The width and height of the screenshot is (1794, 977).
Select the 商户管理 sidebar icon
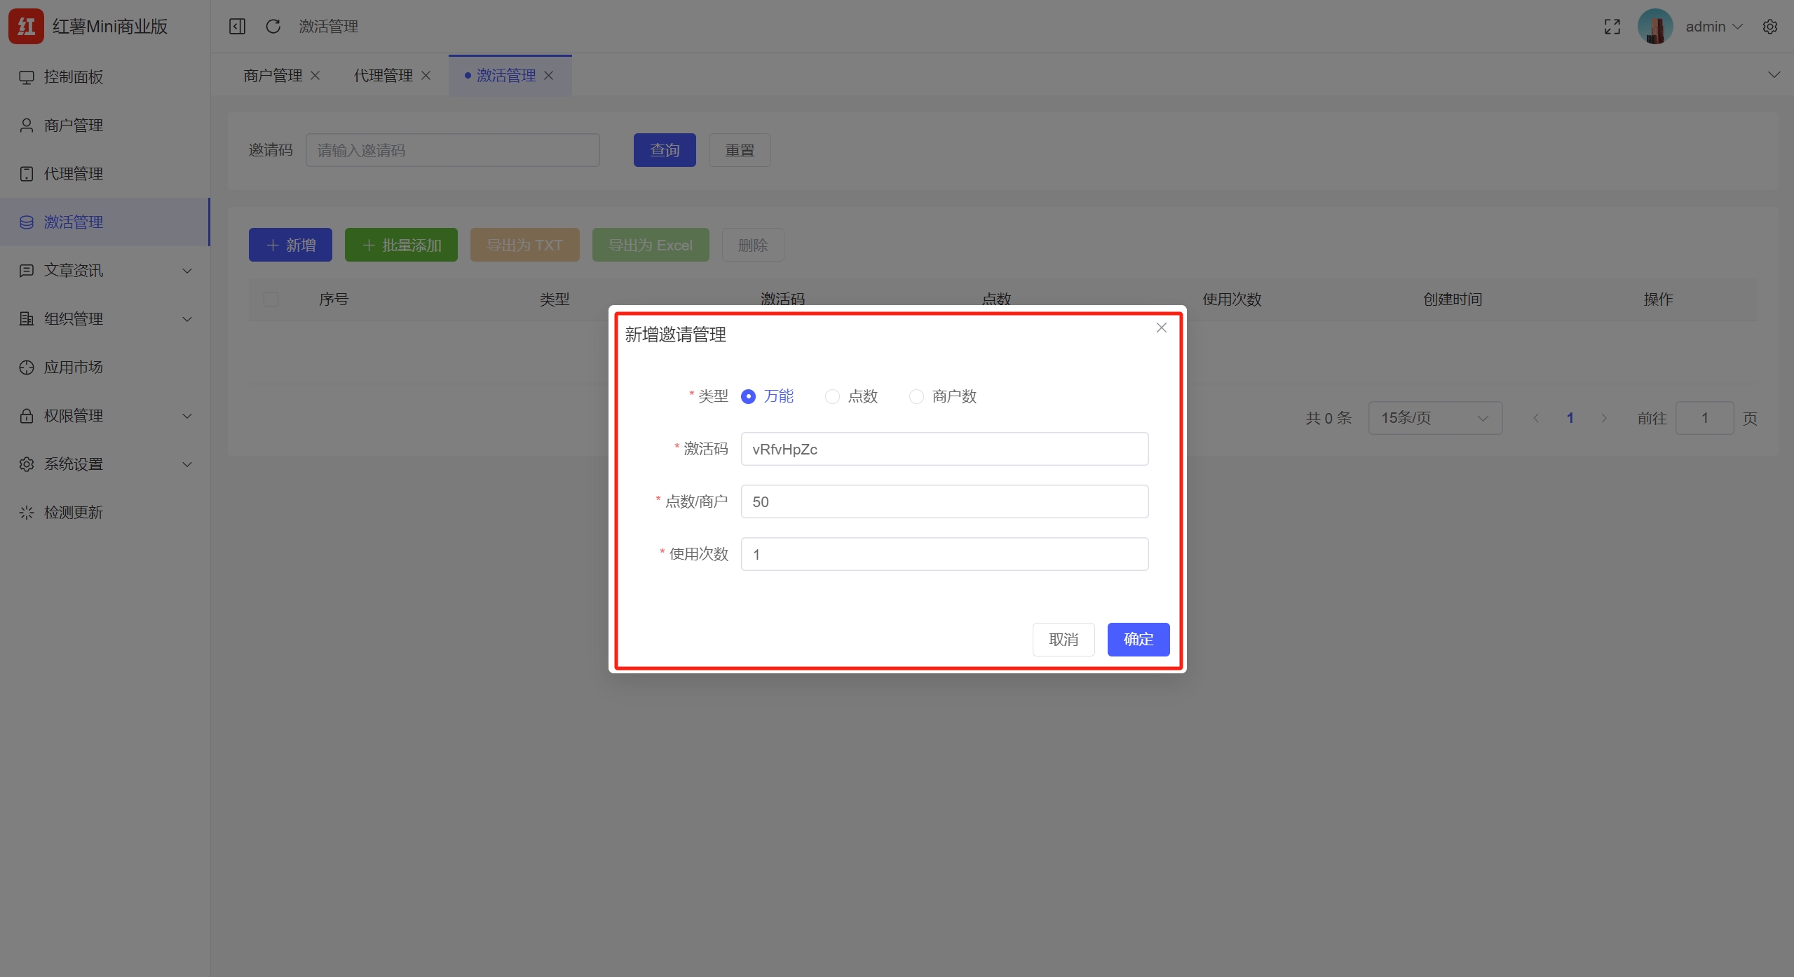click(26, 125)
